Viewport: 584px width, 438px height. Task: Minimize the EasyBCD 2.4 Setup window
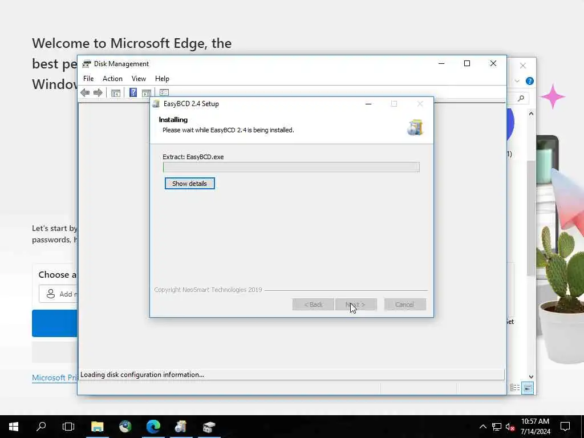[368, 104]
